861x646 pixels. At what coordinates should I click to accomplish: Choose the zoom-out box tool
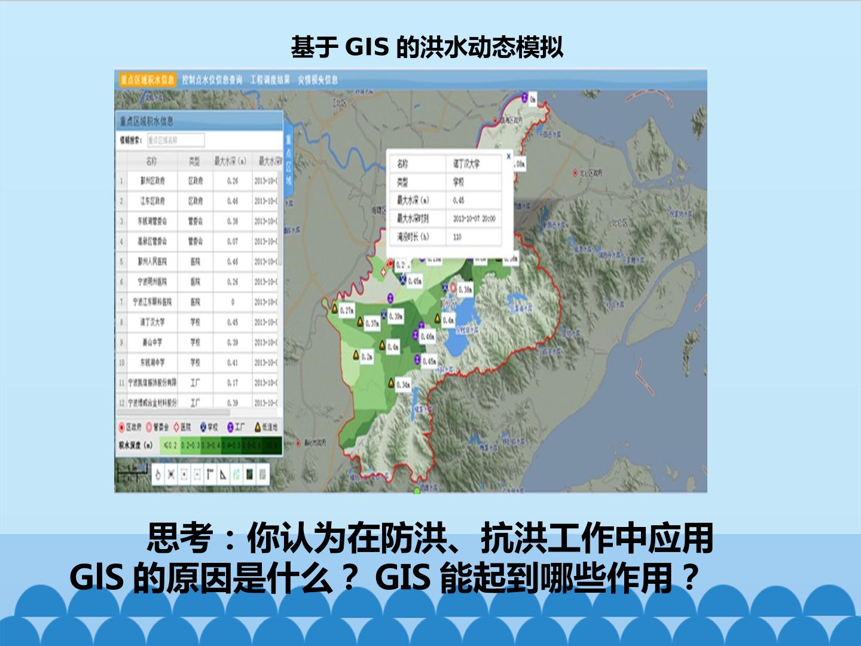click(x=197, y=474)
